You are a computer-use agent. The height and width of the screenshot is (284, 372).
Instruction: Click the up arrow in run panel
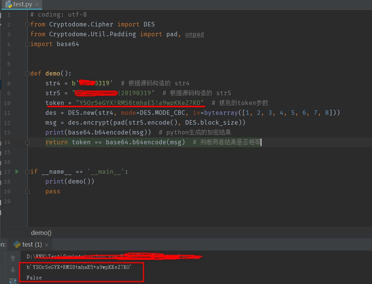[13, 258]
